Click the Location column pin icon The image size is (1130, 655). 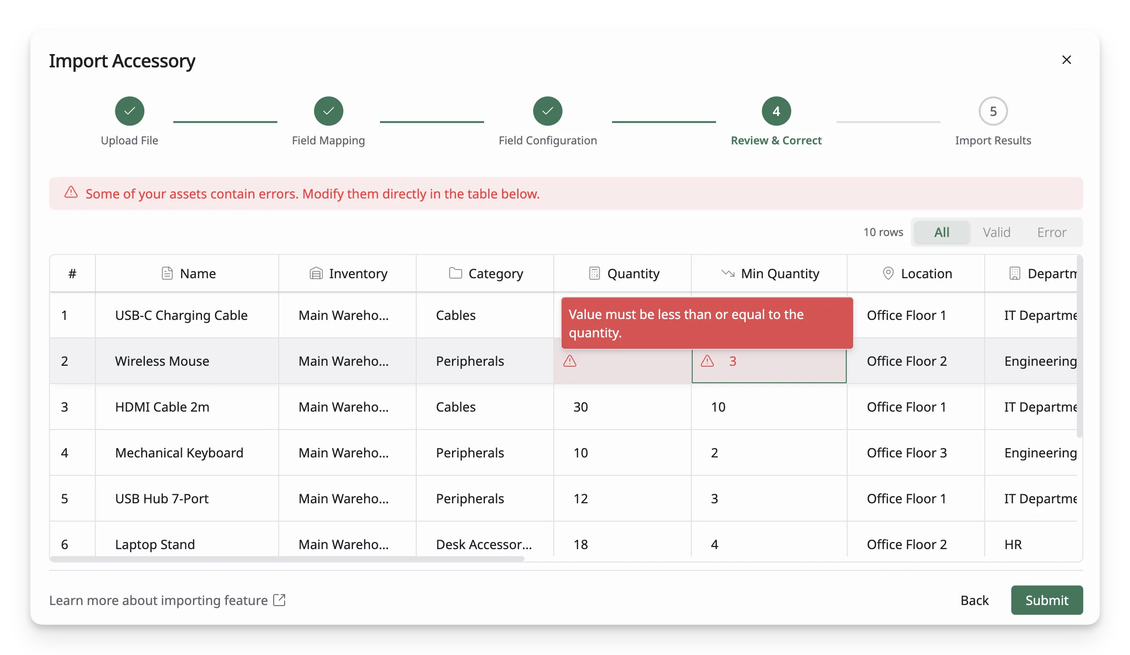pyautogui.click(x=888, y=273)
